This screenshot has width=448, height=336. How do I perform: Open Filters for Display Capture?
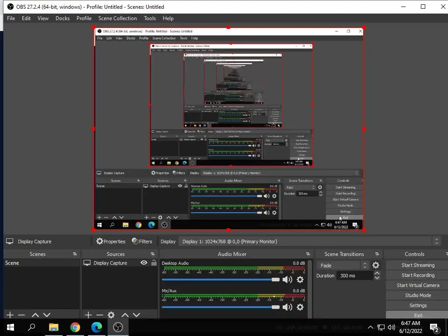(x=142, y=241)
